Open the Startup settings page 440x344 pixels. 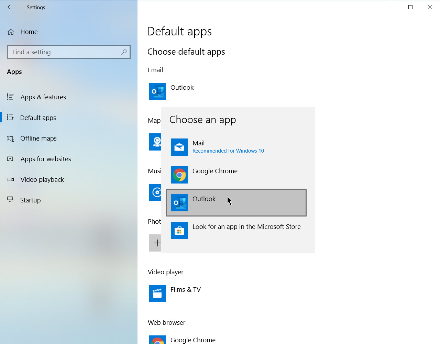(x=30, y=200)
